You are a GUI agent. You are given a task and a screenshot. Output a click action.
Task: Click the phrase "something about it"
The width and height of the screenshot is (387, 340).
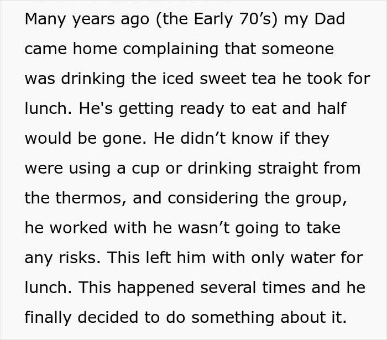pos(268,317)
